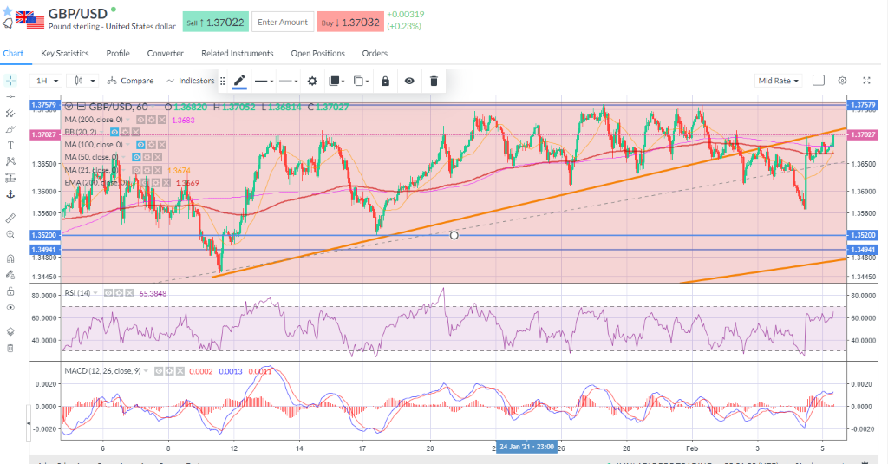Pick the trend line drawing tool
The image size is (888, 464).
10,97
